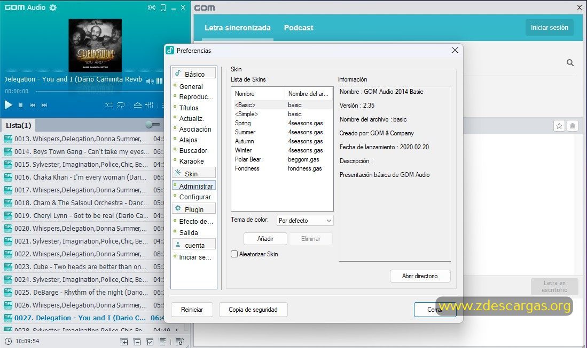Screen dimensions: 587x348
Task: Click the playlist sort lines icon
Action: tap(162, 342)
